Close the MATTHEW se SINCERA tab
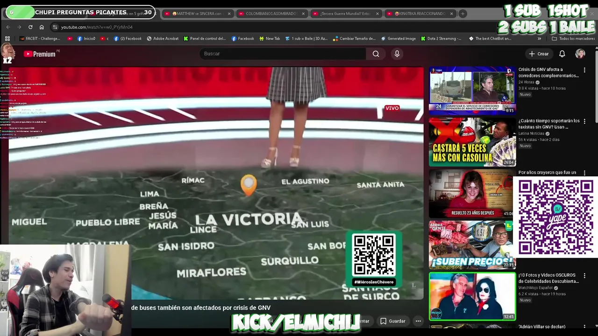Image resolution: width=598 pixels, height=336 pixels. tap(229, 14)
